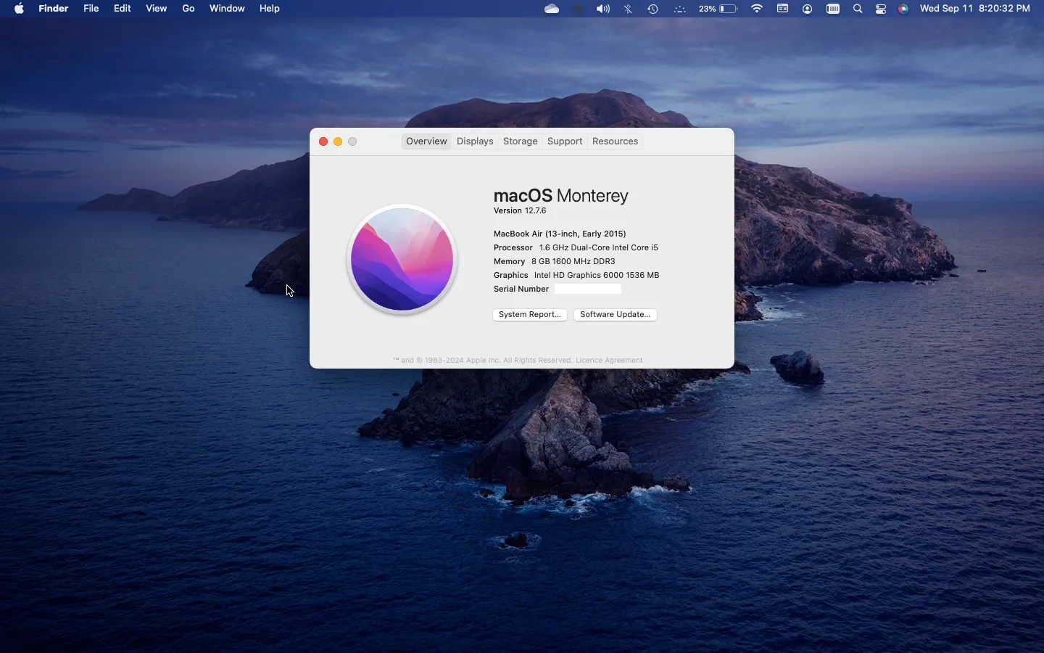View the Licence Agreement link
Viewport: 1044px width, 653px height.
pos(609,361)
